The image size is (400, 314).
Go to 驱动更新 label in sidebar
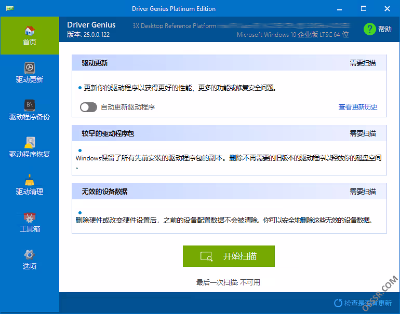tap(30, 79)
